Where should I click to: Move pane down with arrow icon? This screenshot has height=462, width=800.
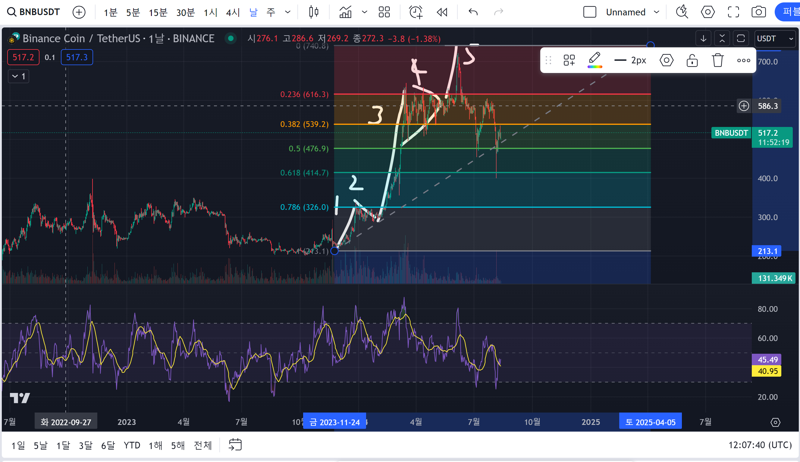(x=703, y=38)
